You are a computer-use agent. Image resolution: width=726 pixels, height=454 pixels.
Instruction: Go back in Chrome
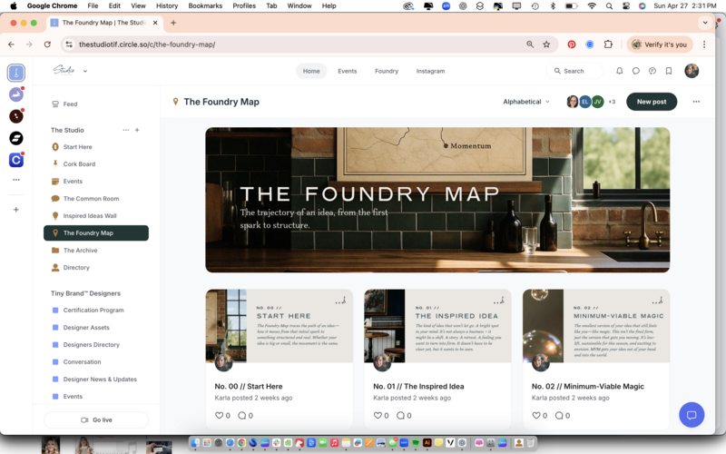coord(12,44)
